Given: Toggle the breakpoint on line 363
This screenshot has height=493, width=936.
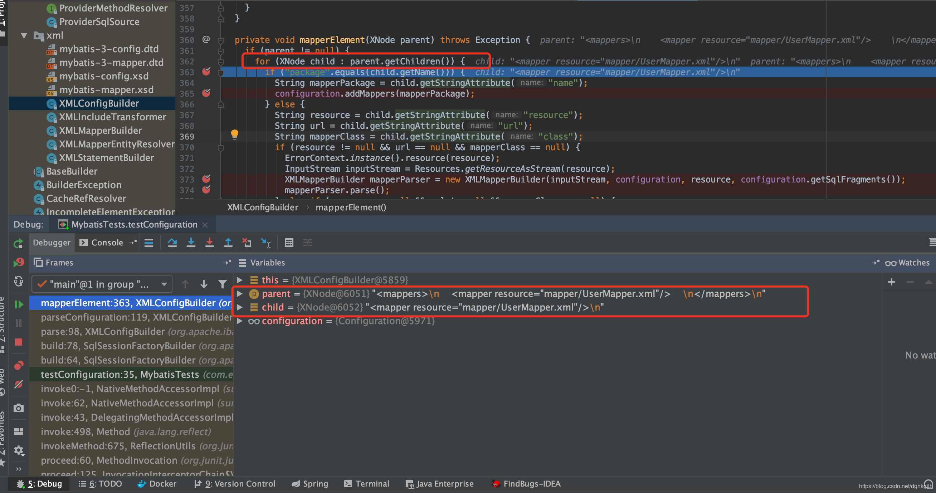Looking at the screenshot, I should coord(206,72).
